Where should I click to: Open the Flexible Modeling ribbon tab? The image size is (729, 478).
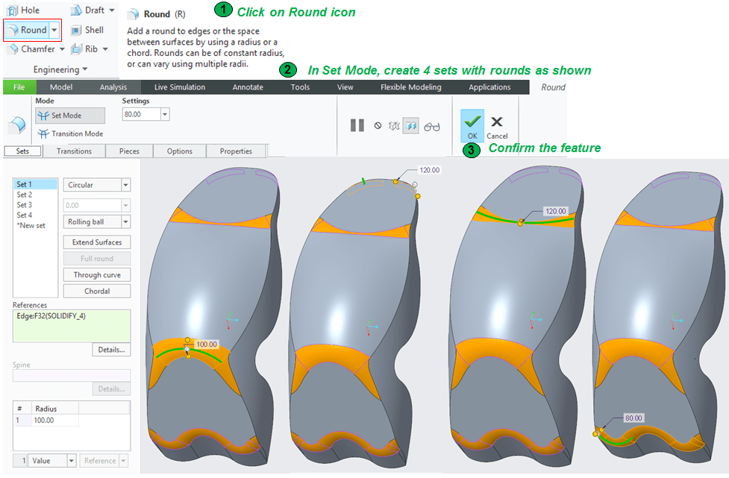click(x=410, y=87)
